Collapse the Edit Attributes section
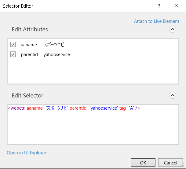Viewport: 186px width, 169px height. coord(173,29)
